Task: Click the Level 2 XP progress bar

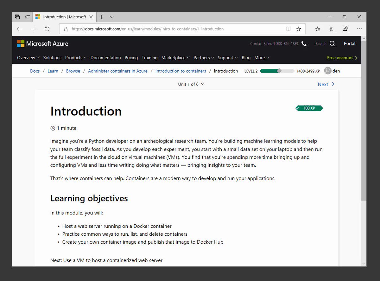Action: [x=277, y=71]
